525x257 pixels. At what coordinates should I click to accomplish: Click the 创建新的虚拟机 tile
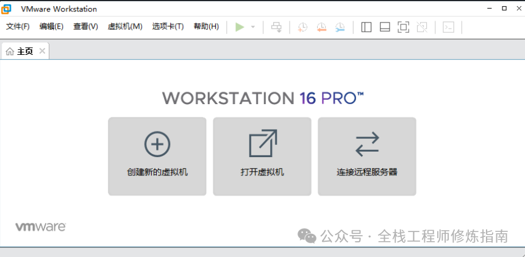[x=157, y=157]
